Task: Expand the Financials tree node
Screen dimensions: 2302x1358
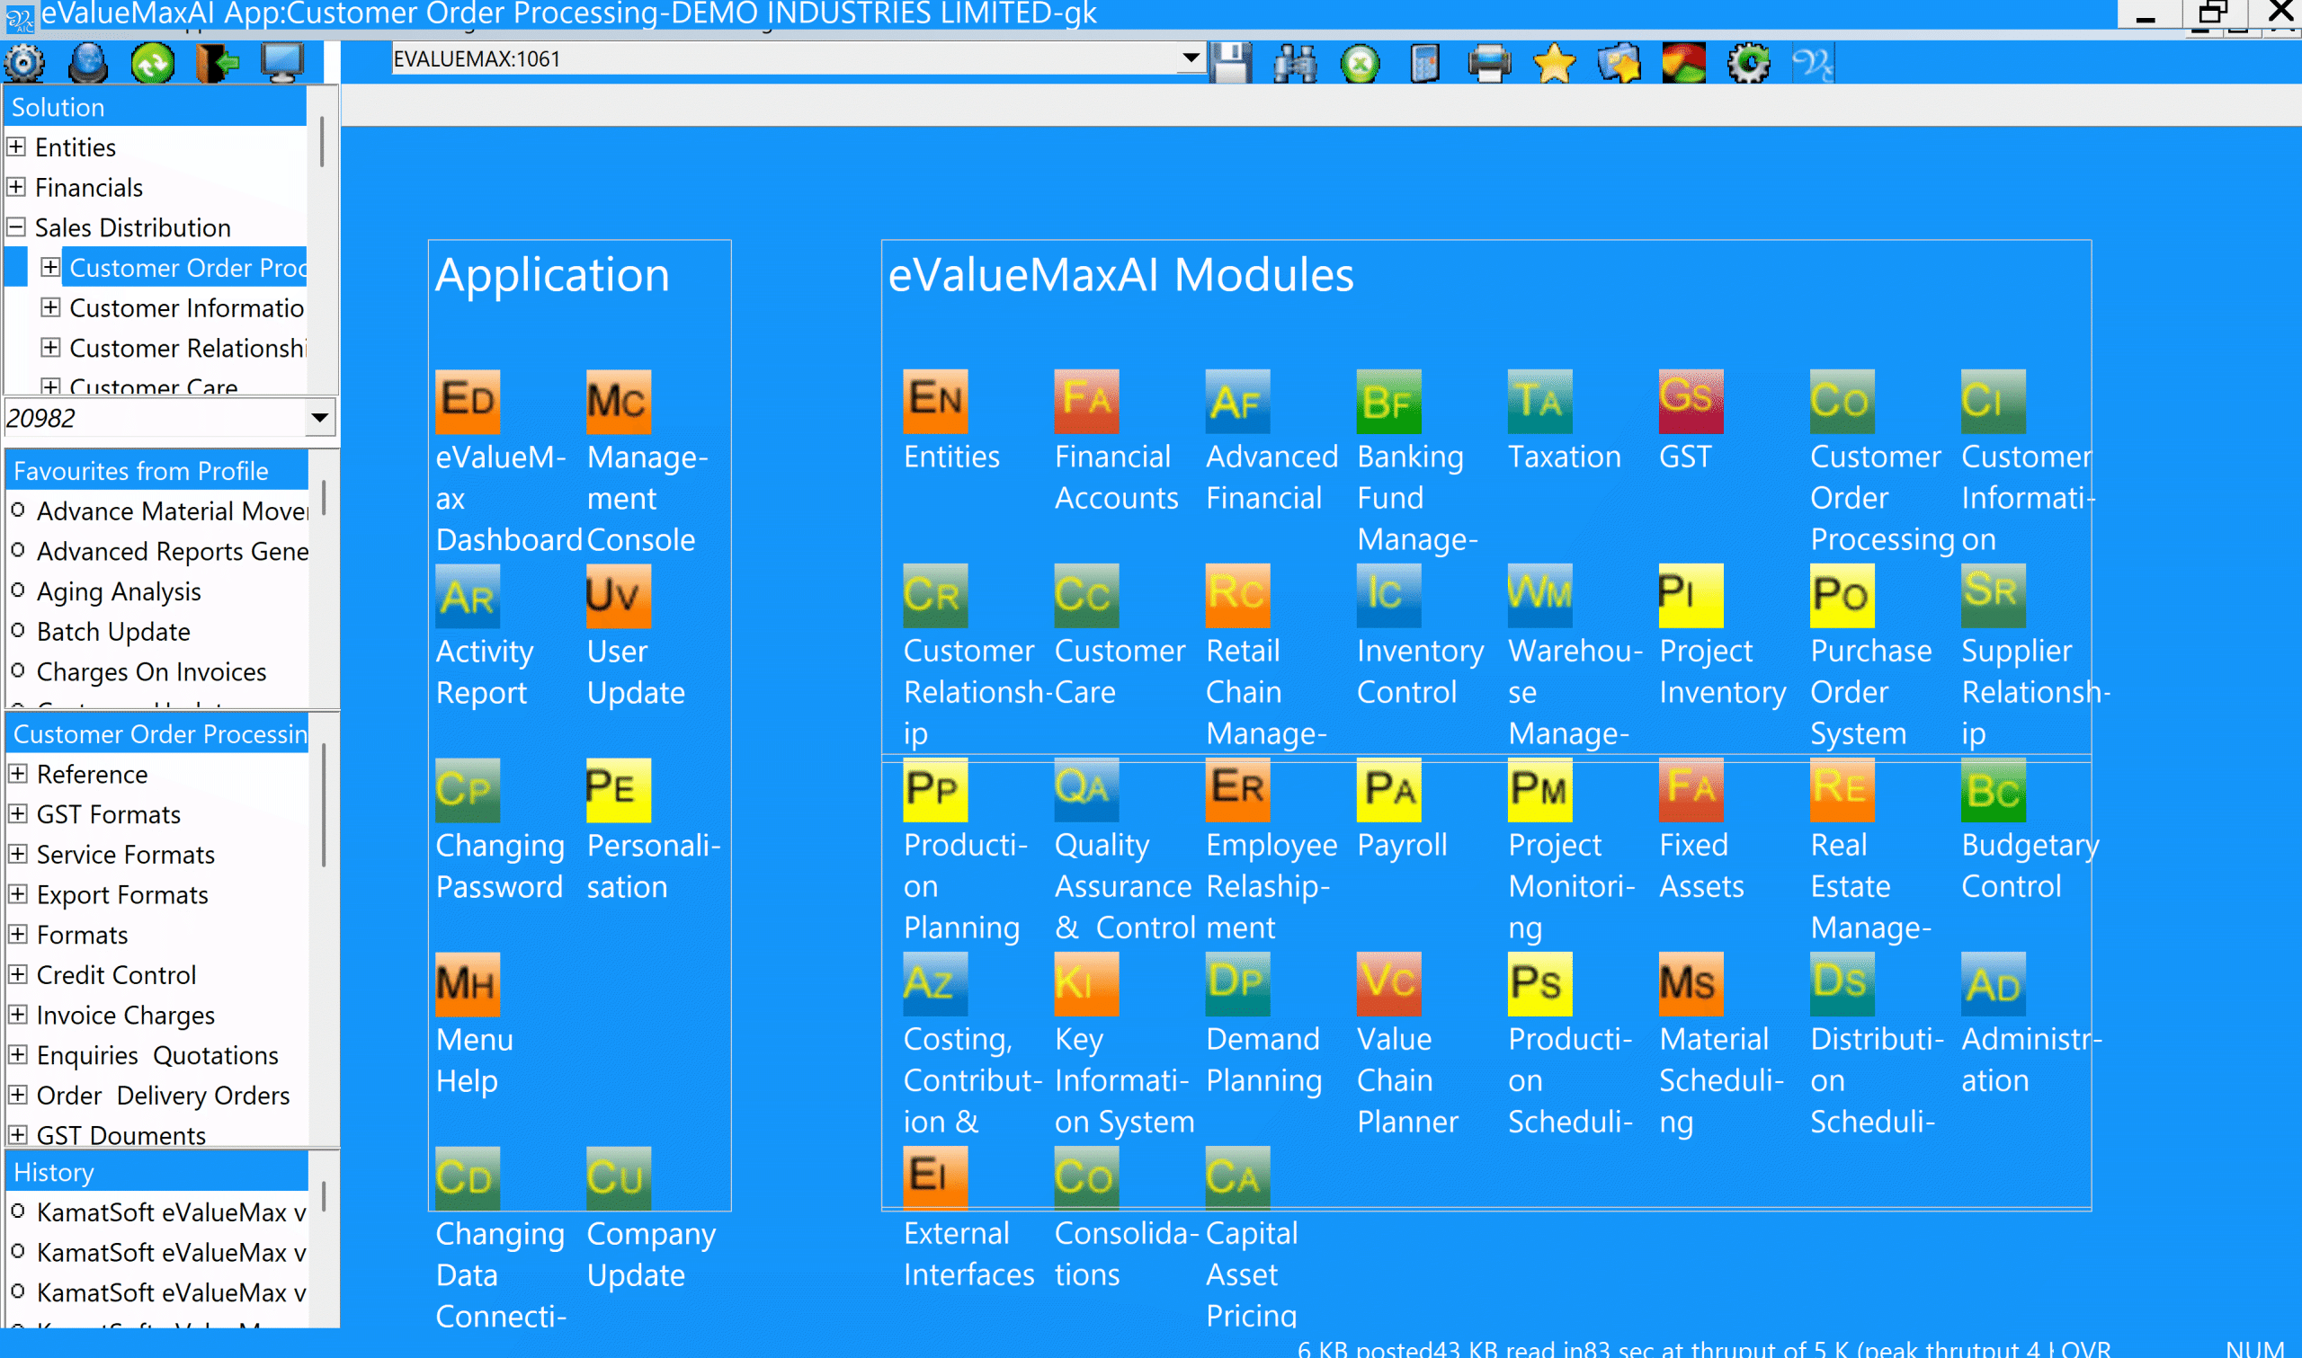Action: pos(16,187)
